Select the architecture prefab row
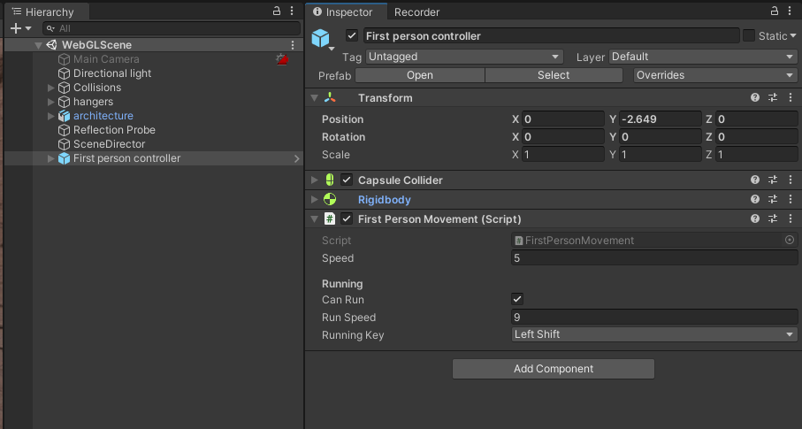The image size is (802, 429). pos(103,116)
